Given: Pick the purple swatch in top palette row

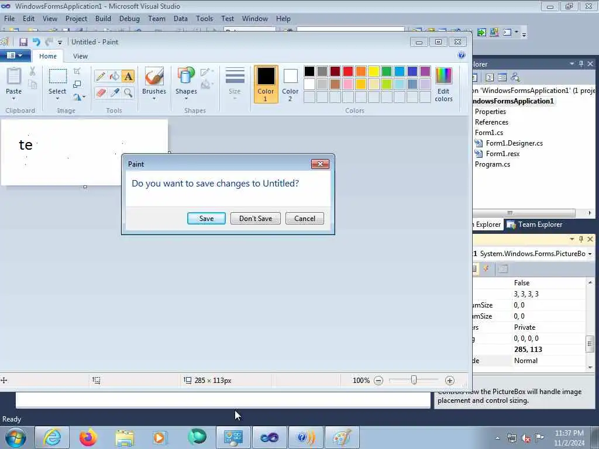Looking at the screenshot, I should [425, 71].
